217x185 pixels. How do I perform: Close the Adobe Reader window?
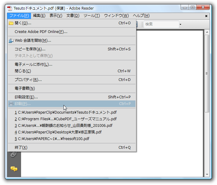pyautogui.click(x=203, y=7)
